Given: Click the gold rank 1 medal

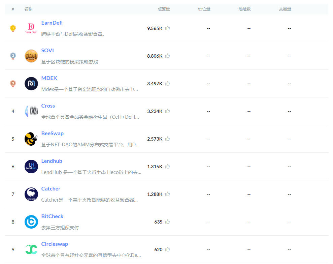Looking at the screenshot, I should pyautogui.click(x=13, y=28).
